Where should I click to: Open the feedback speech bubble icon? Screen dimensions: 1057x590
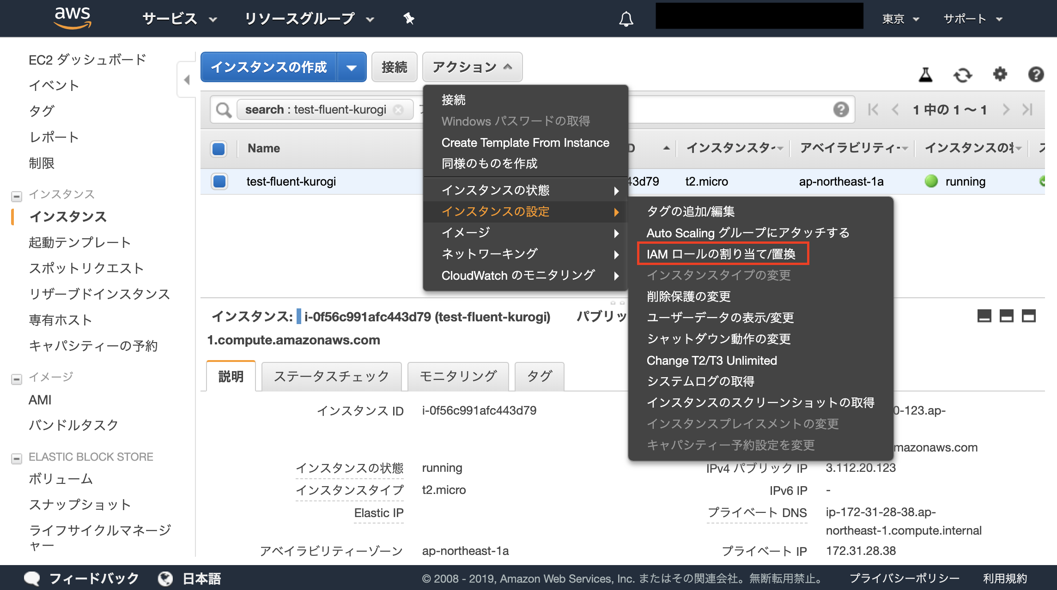pyautogui.click(x=33, y=578)
